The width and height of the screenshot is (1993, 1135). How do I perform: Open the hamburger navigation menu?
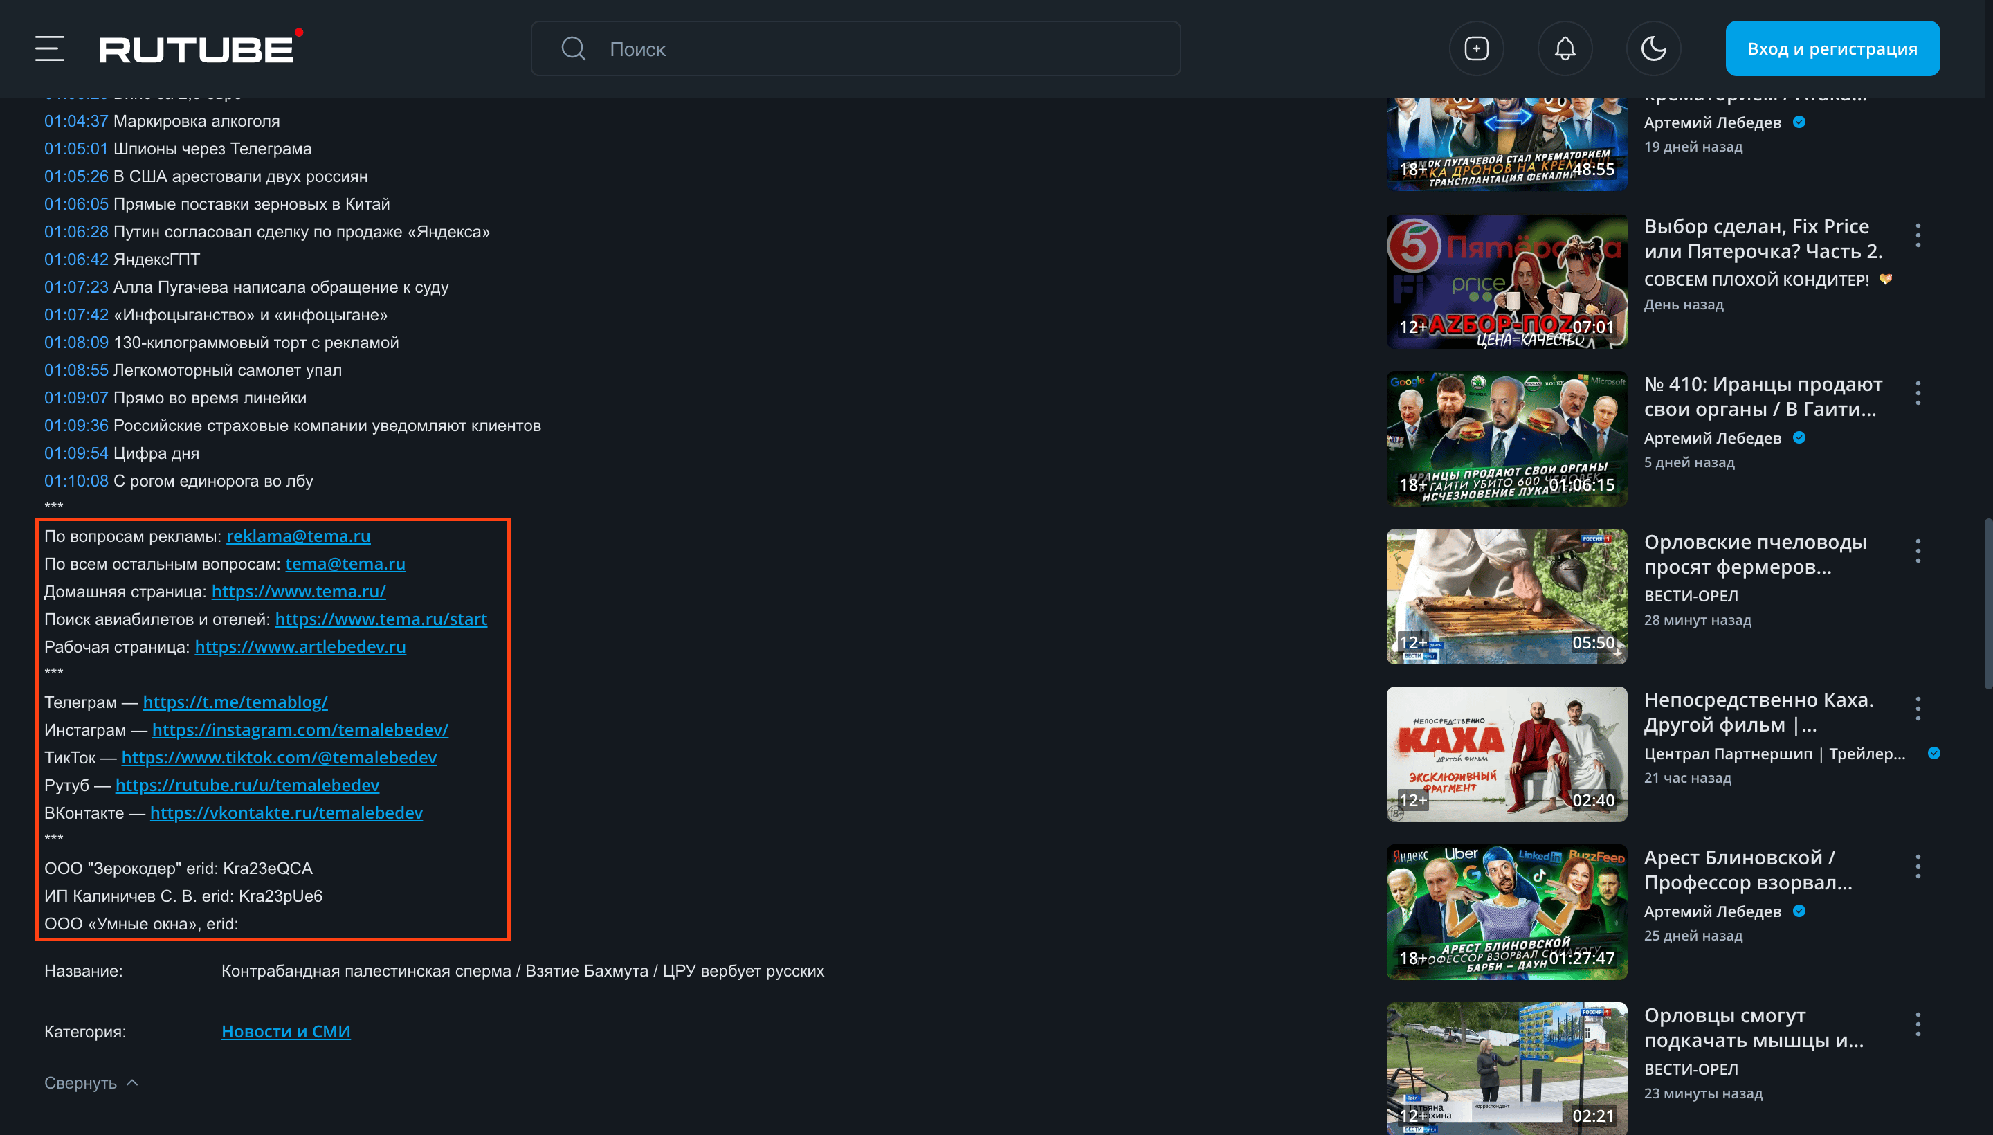coord(49,48)
